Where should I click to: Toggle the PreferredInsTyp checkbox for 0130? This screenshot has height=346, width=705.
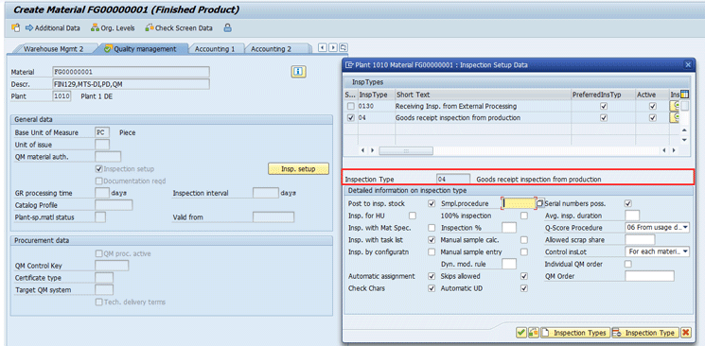(604, 106)
